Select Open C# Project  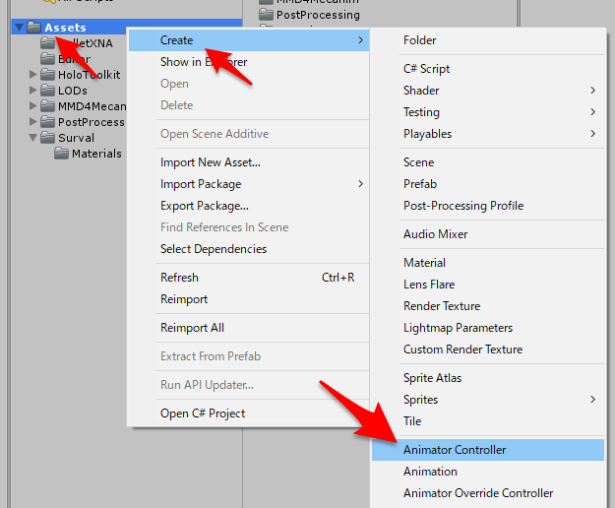point(249,413)
